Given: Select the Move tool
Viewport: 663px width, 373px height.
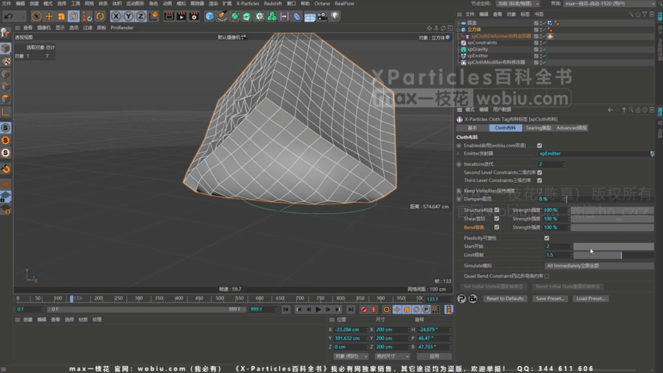Looking at the screenshot, I should [x=49, y=16].
